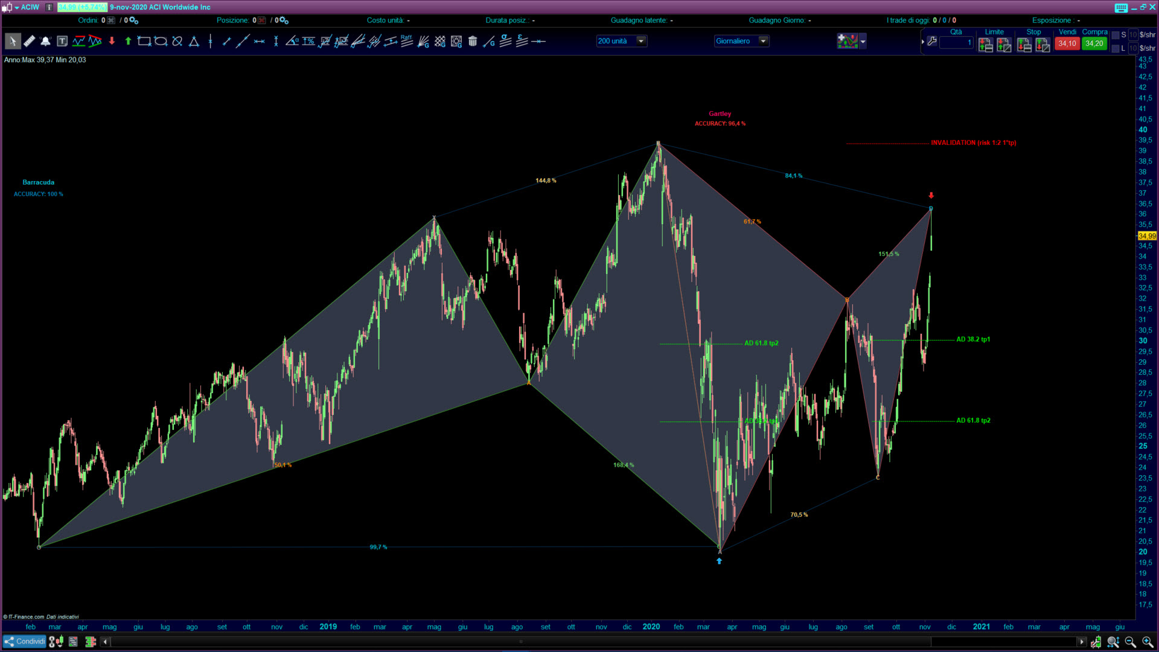Image resolution: width=1159 pixels, height=652 pixels.
Task: Select the triangle drawing tool
Action: tap(194, 41)
